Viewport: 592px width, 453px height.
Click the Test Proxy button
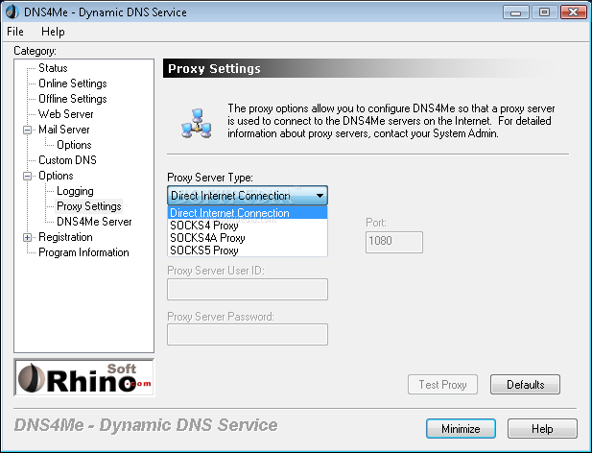coord(442,385)
